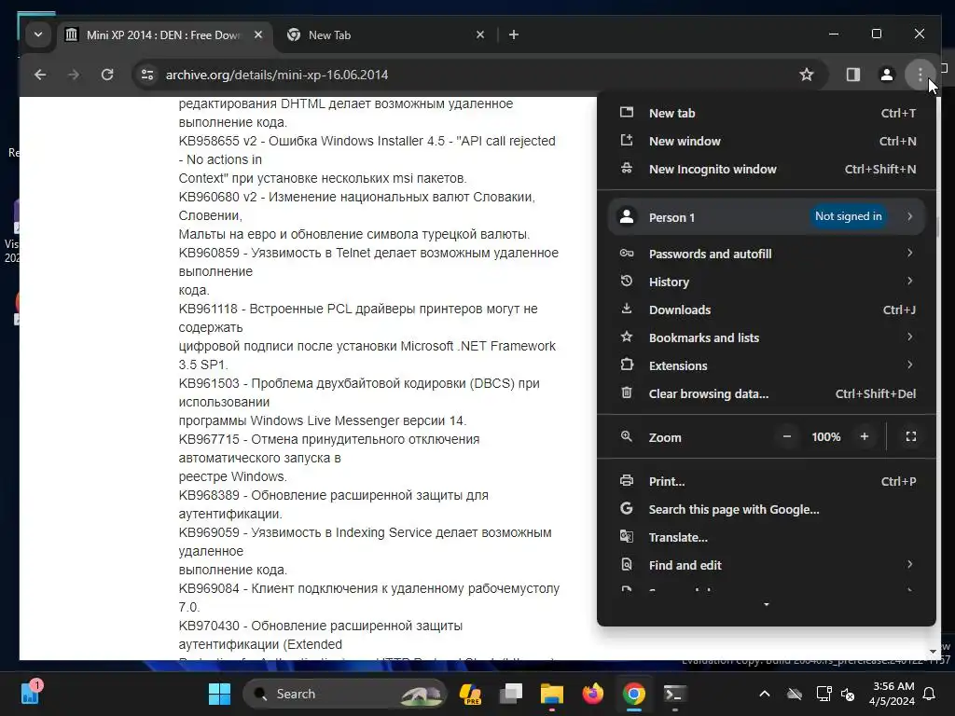Screen dimensions: 955x716
Task: Click the Not signed in badge
Action: pyautogui.click(x=848, y=216)
